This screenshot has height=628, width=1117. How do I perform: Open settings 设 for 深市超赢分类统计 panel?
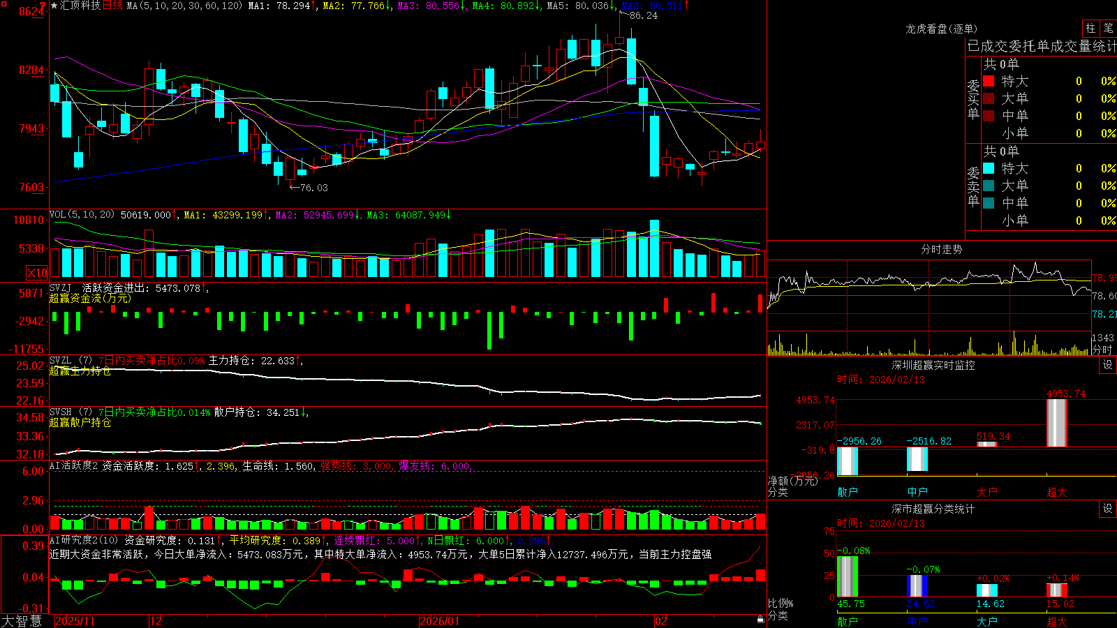click(x=1107, y=509)
